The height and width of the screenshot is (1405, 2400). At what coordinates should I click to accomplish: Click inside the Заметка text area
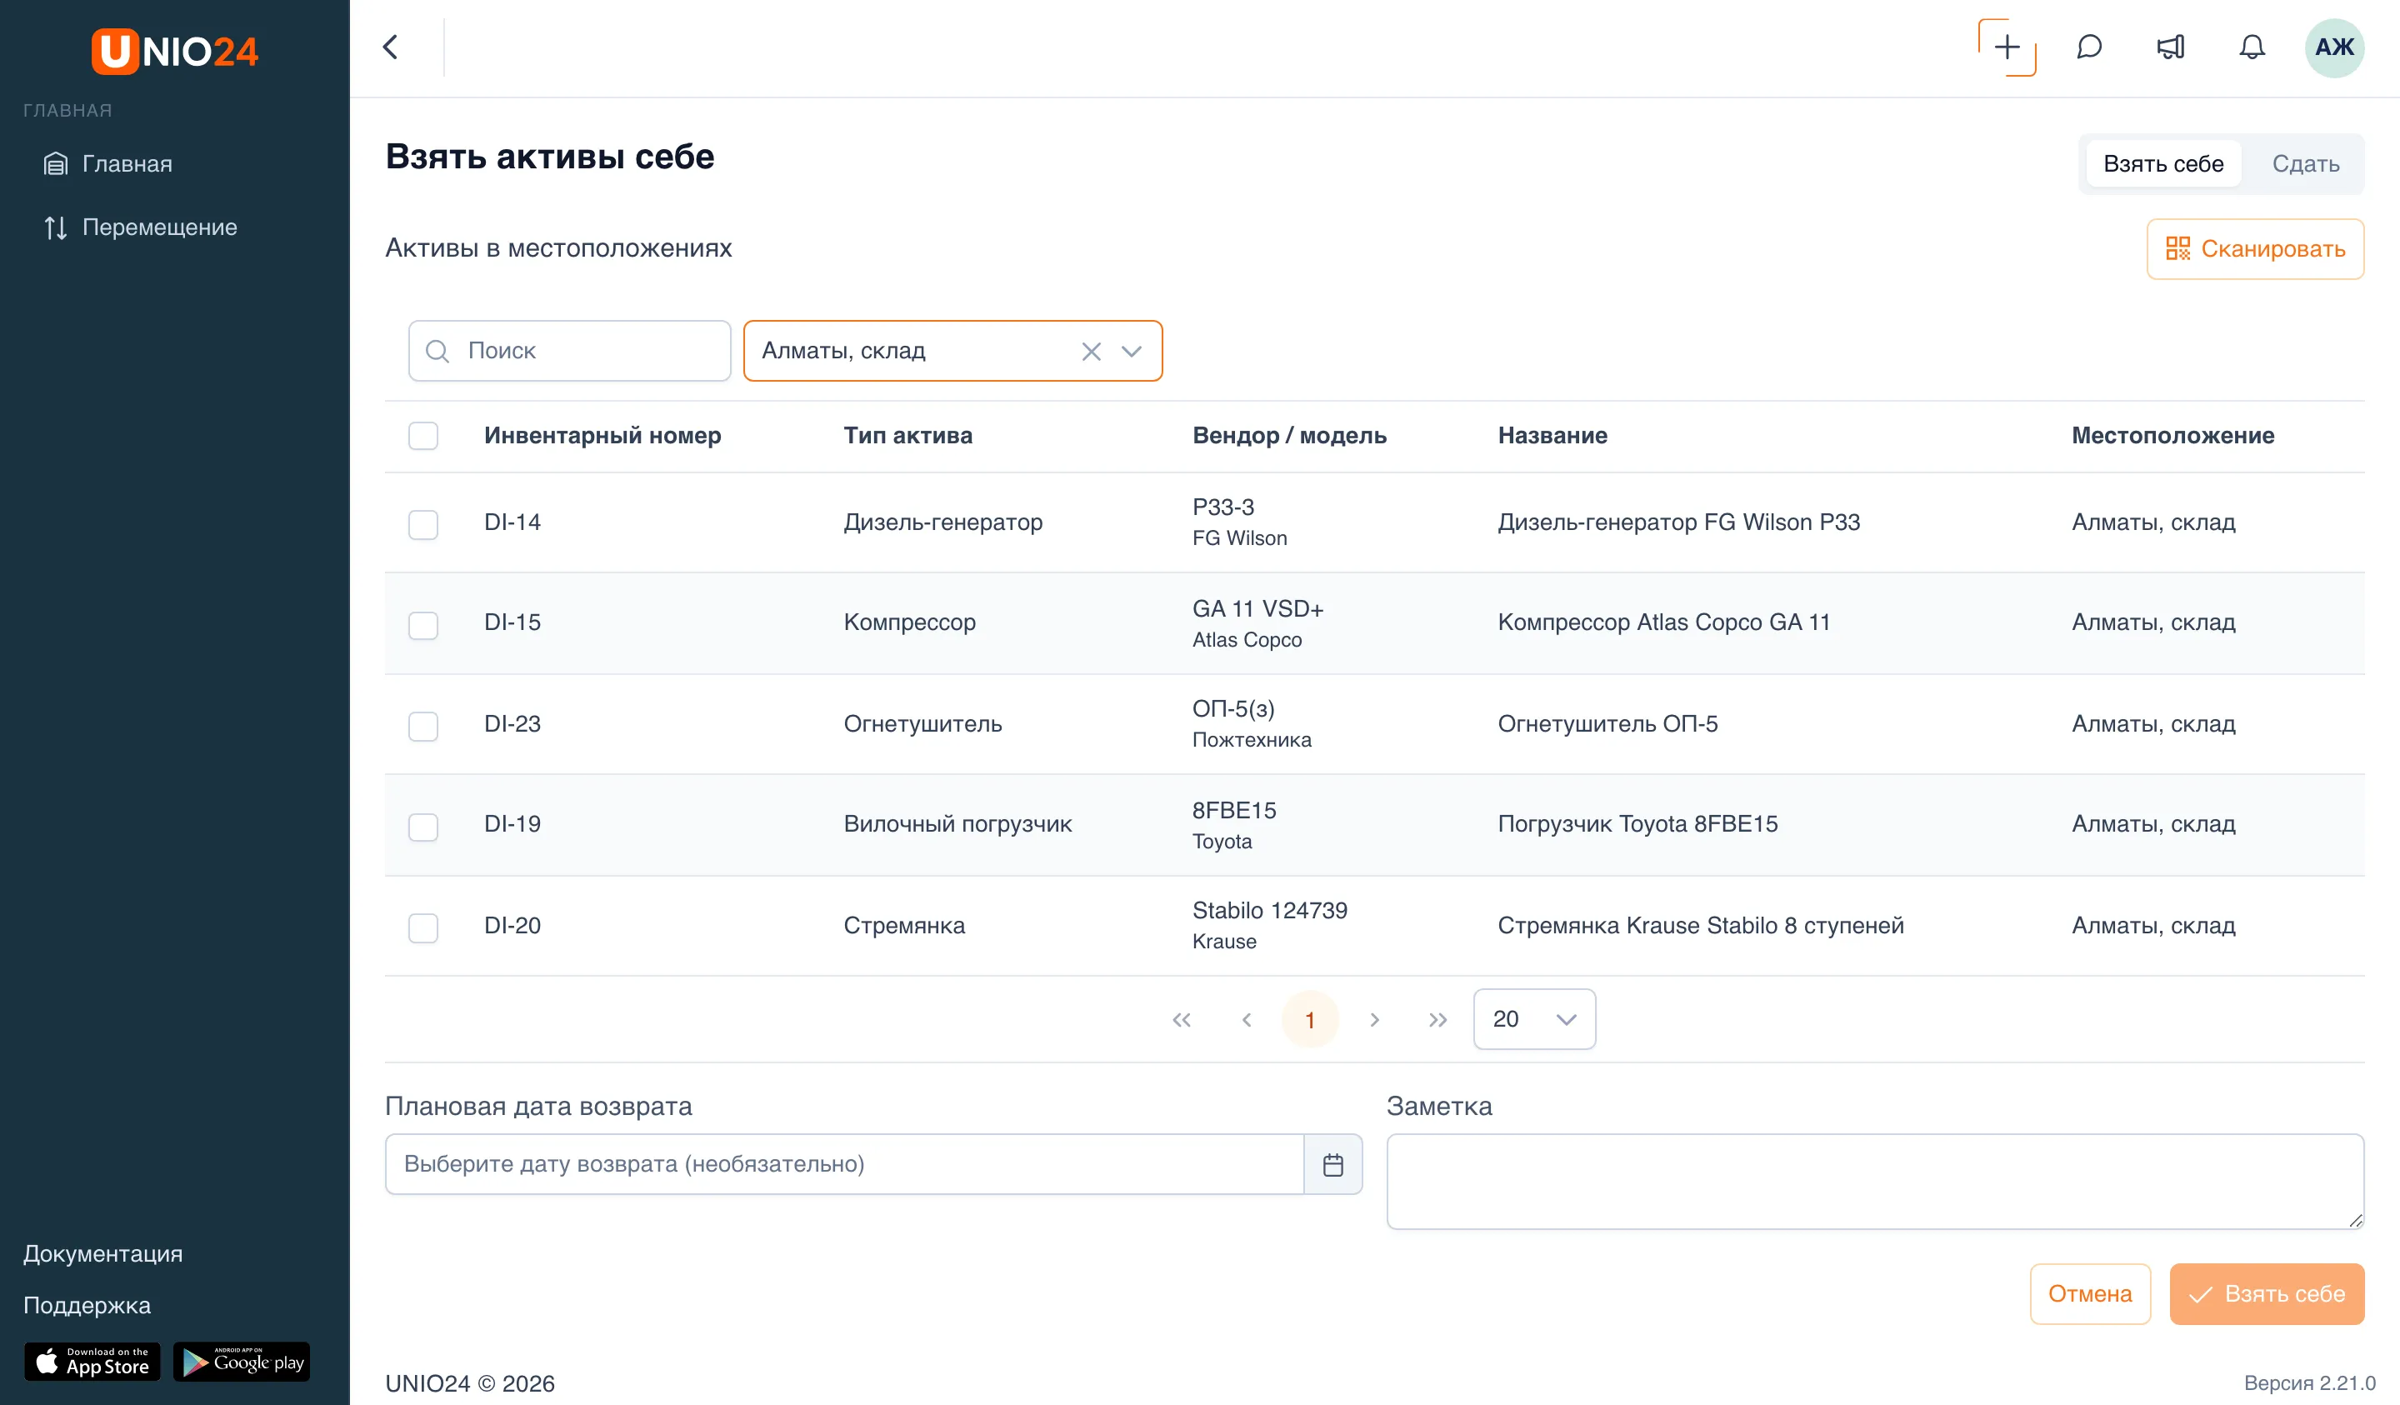point(1875,1182)
